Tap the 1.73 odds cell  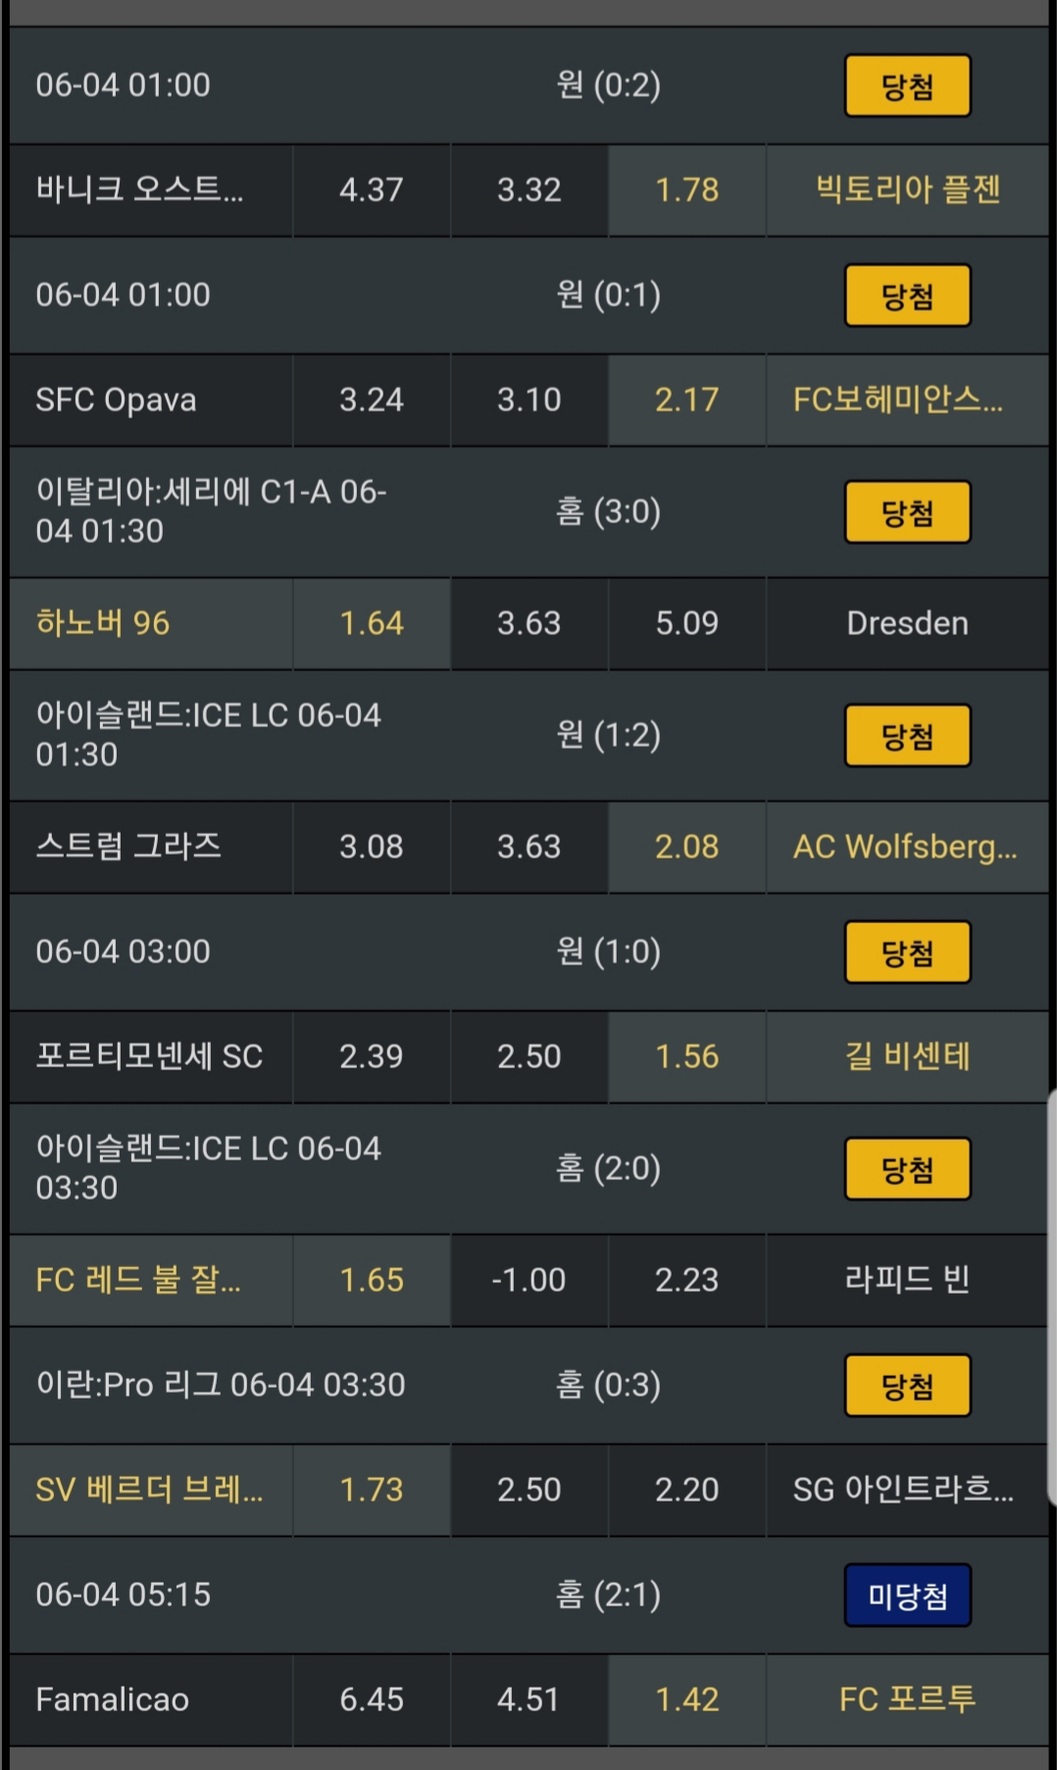pos(372,1490)
